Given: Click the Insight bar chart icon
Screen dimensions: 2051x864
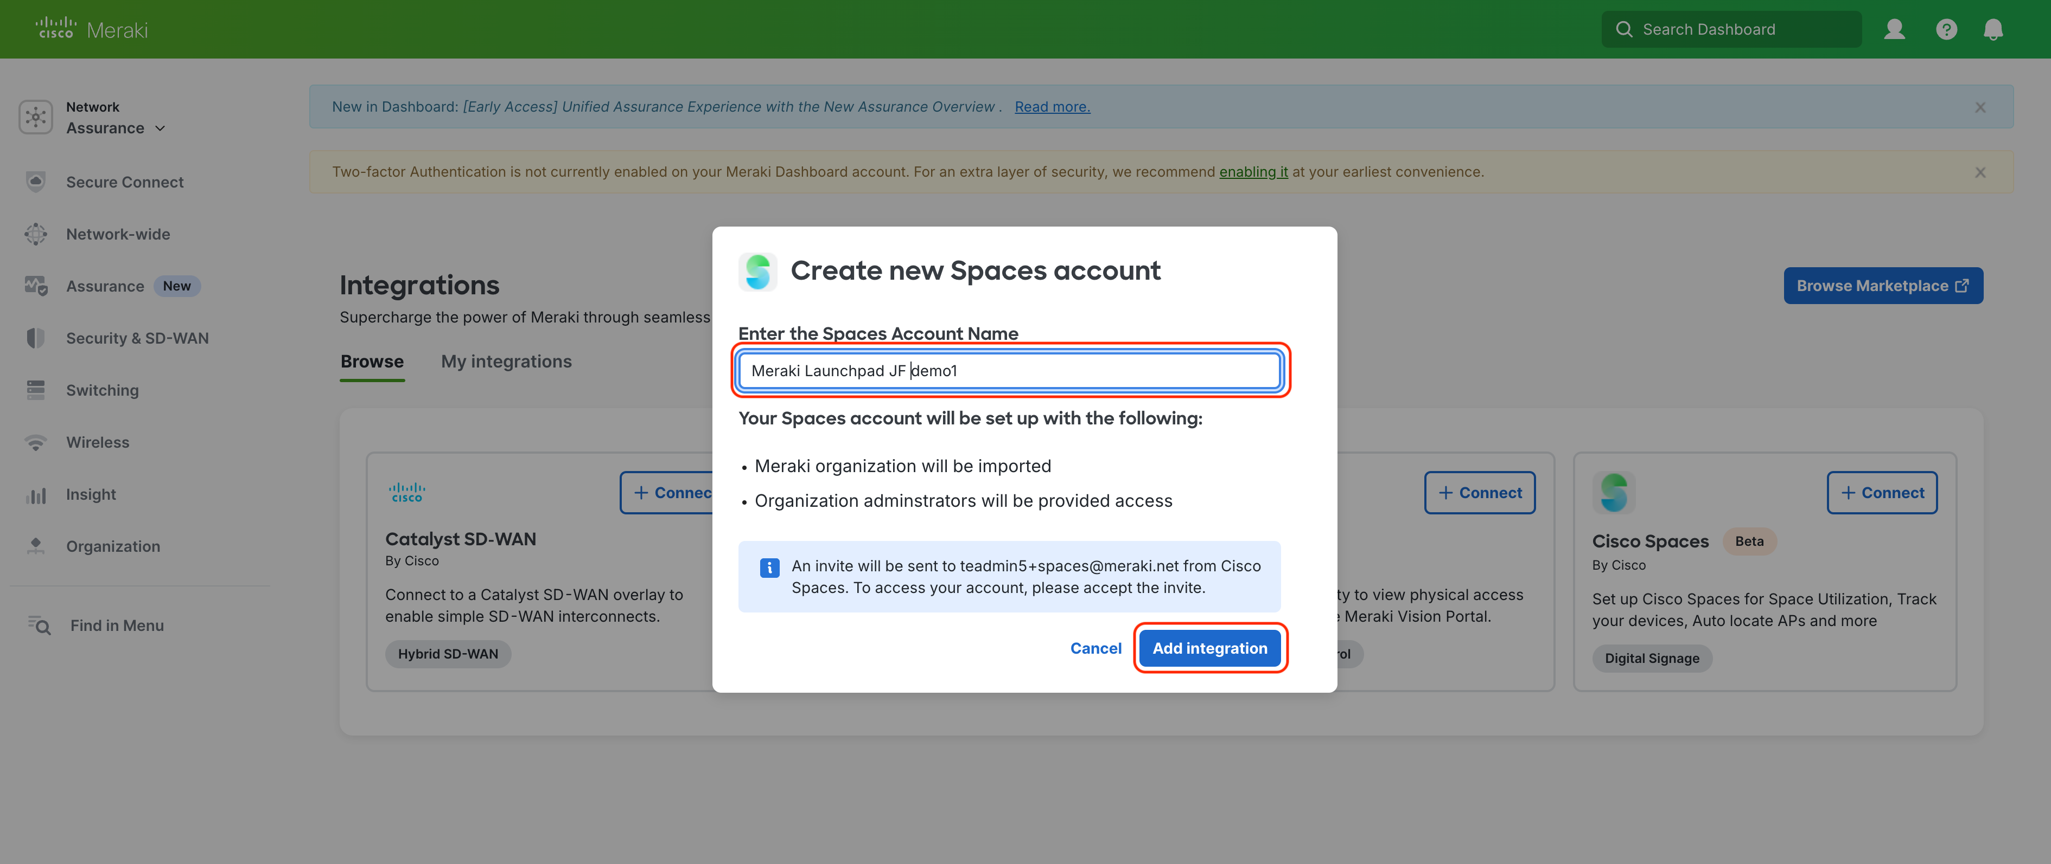Looking at the screenshot, I should 36,495.
